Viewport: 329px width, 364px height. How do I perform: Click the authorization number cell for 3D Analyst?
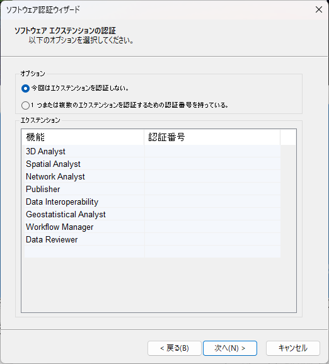click(212, 151)
